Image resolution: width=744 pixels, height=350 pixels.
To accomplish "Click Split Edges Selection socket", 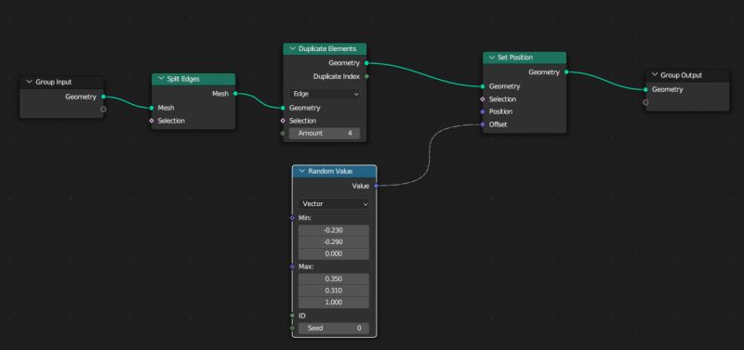I will pyautogui.click(x=152, y=121).
